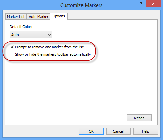Open the Auto Marker tab
The width and height of the screenshot is (163, 140).
coord(39,17)
